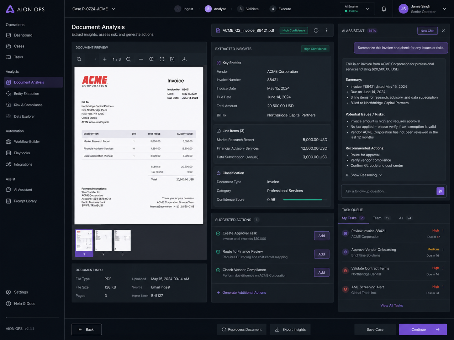Select the Analyze step

216,9
